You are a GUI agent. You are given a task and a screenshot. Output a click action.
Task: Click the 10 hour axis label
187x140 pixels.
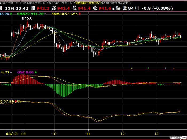pyautogui.click(x=54, y=134)
